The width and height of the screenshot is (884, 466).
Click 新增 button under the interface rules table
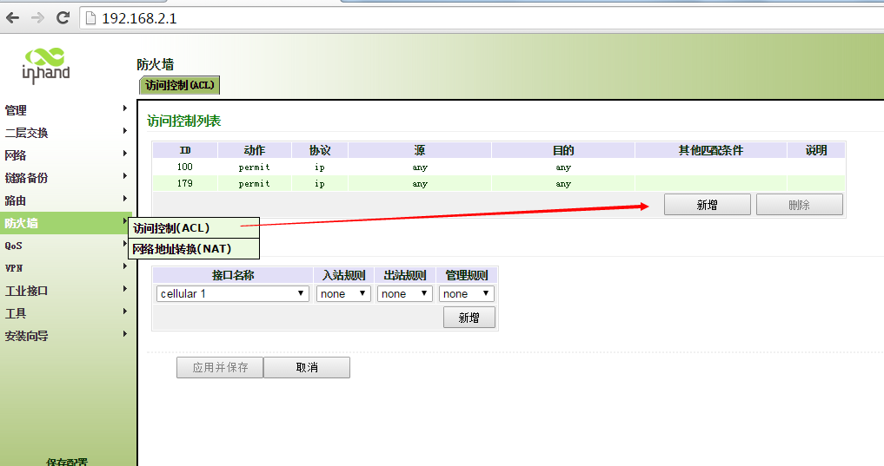[469, 318]
